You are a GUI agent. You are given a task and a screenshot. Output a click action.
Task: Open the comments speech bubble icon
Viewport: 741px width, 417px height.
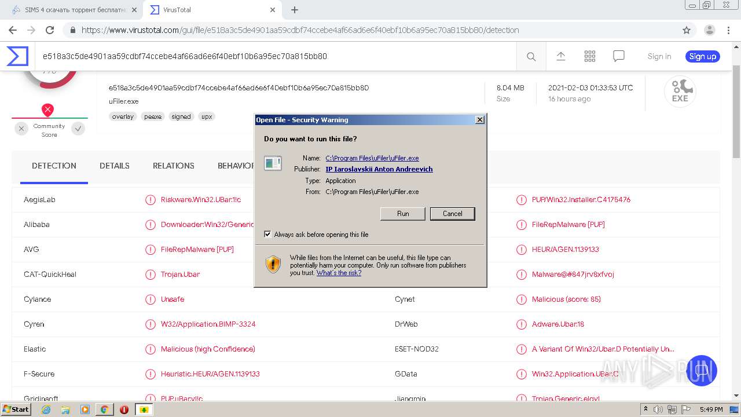pos(618,56)
